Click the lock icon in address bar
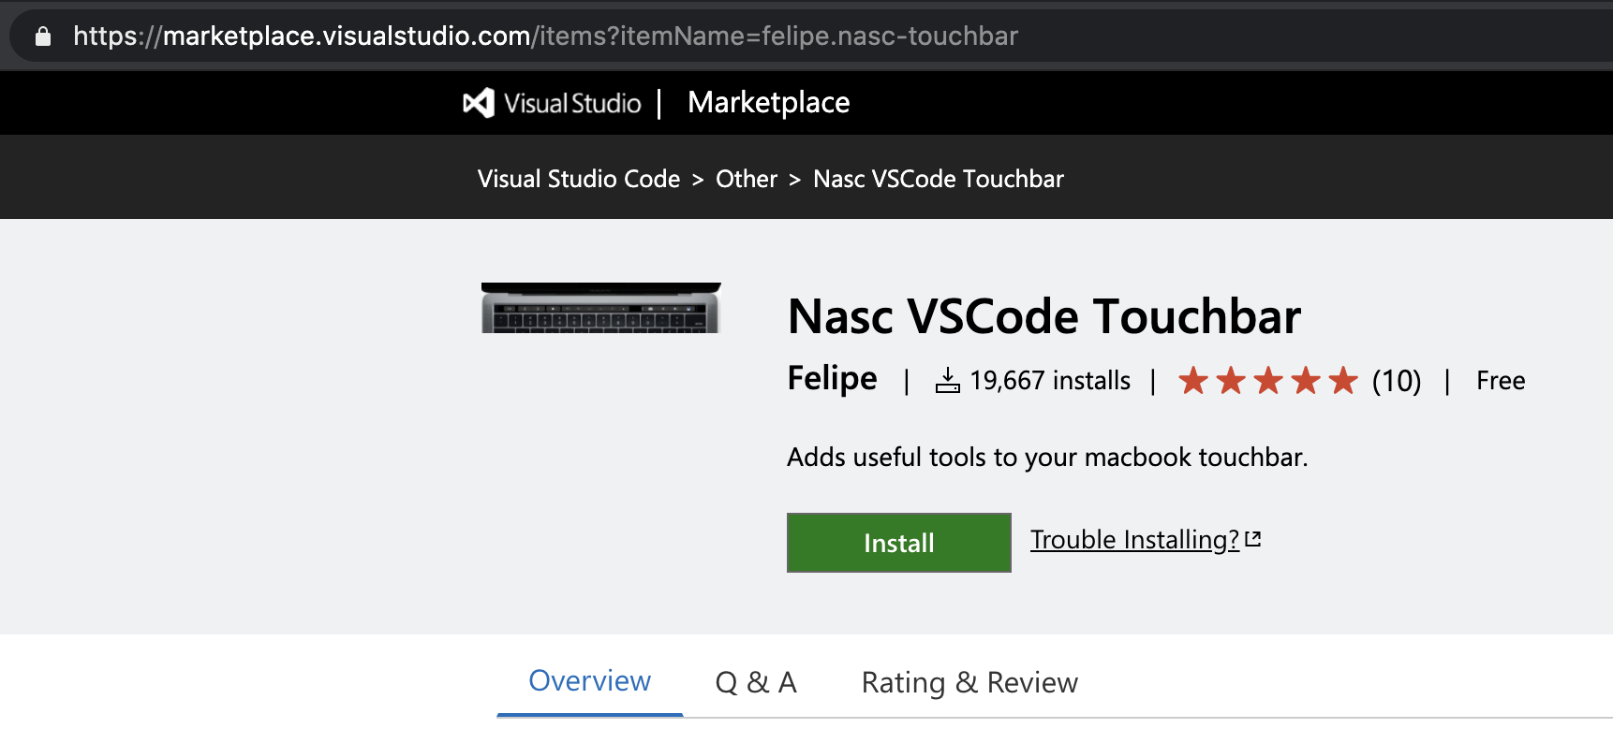 (x=42, y=36)
